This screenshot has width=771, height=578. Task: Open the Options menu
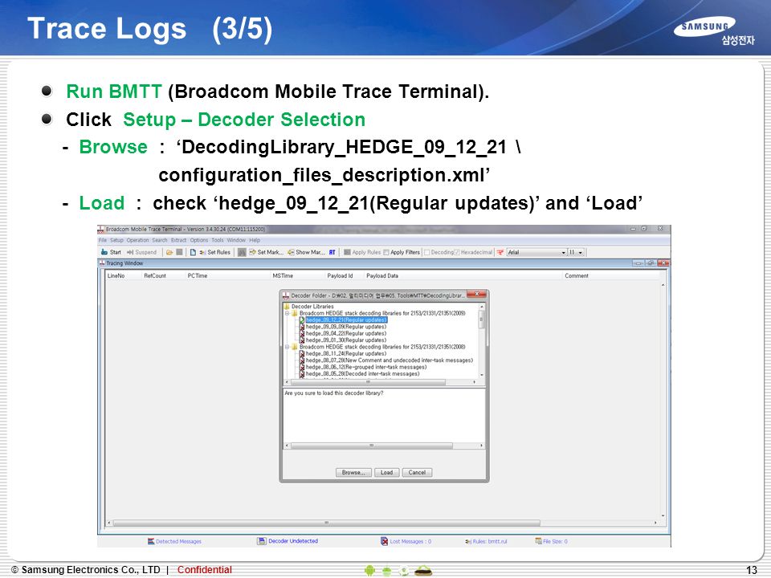(x=199, y=240)
